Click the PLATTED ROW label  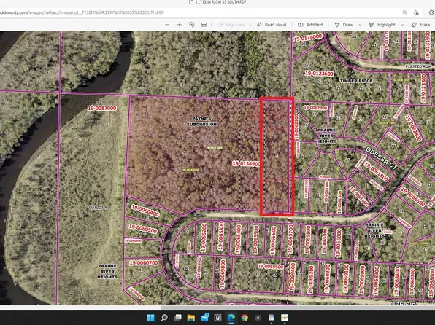click(x=419, y=66)
